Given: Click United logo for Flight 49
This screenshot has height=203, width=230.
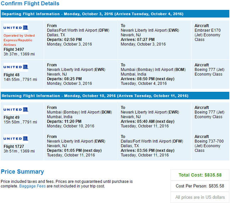Looking at the screenshot, I should click(x=16, y=110).
